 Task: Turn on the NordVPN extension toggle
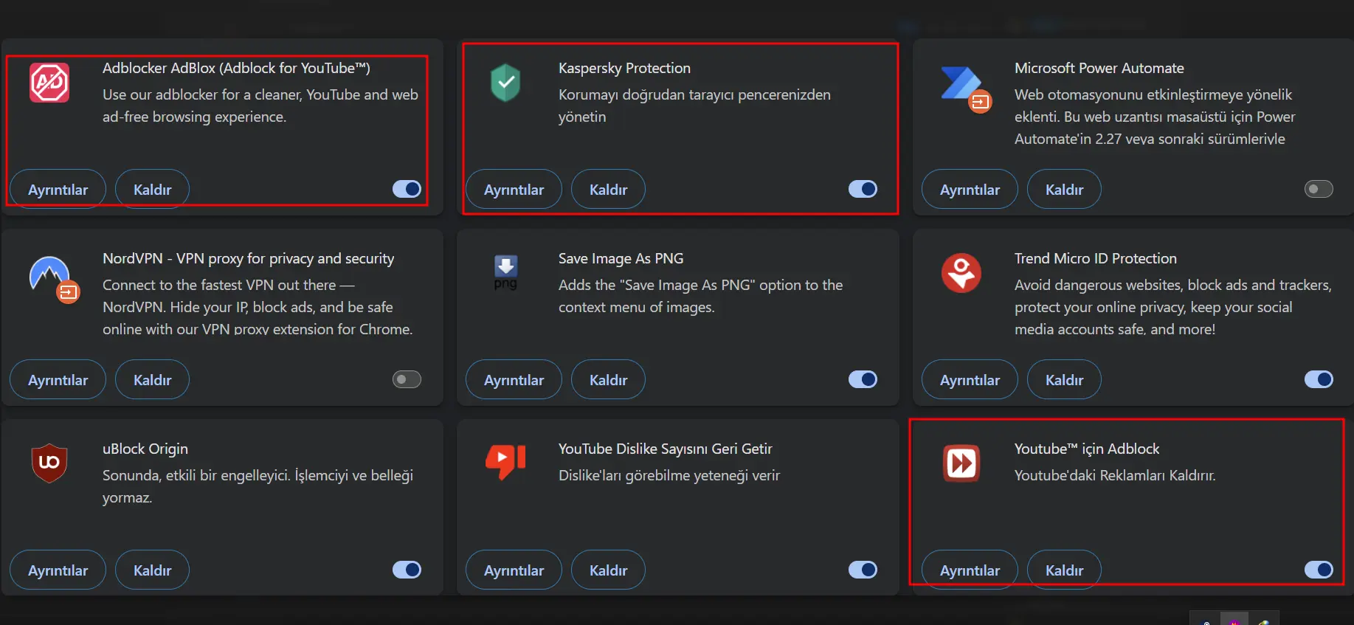pyautogui.click(x=407, y=379)
